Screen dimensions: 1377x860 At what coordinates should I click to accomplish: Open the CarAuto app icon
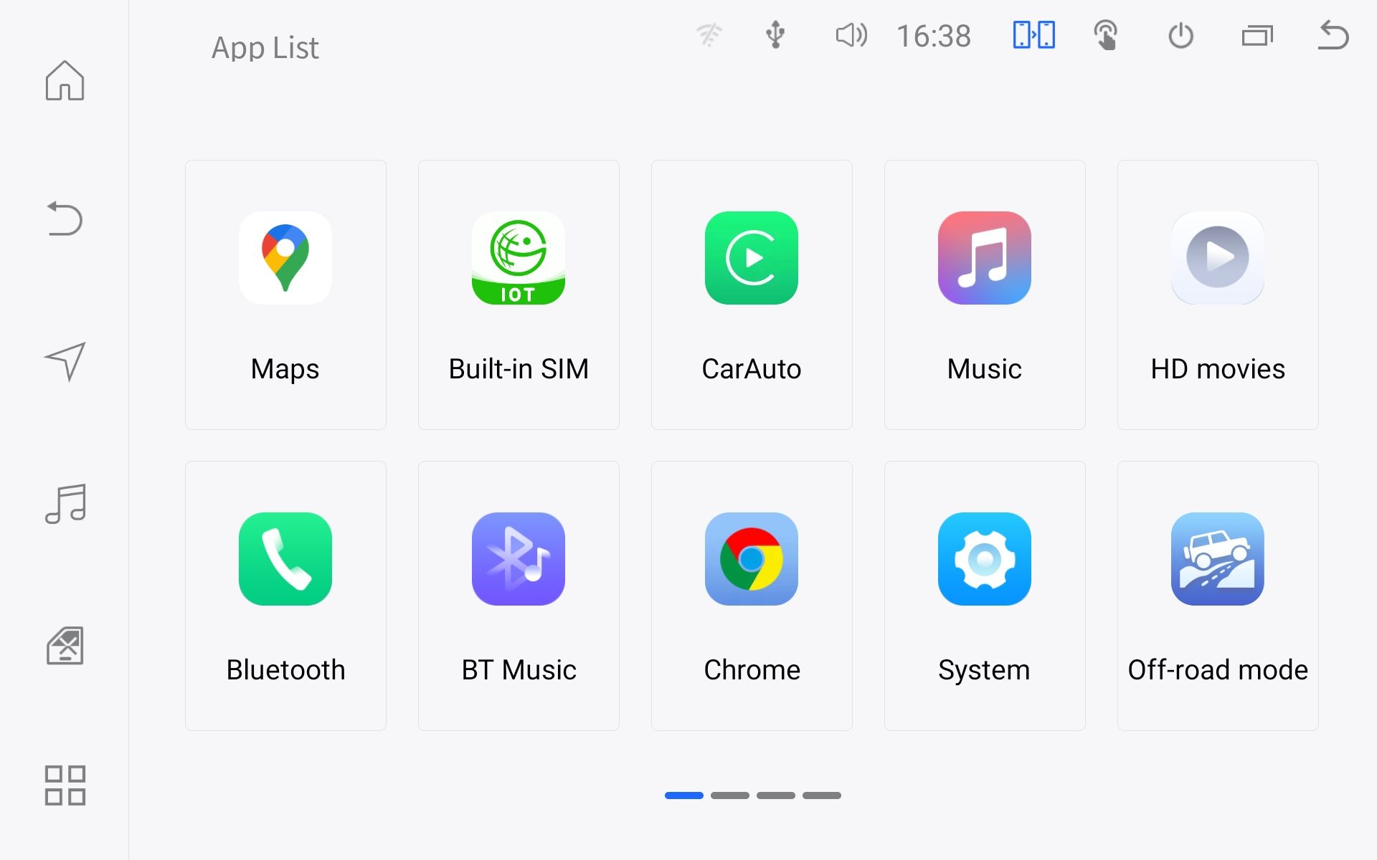coord(752,258)
